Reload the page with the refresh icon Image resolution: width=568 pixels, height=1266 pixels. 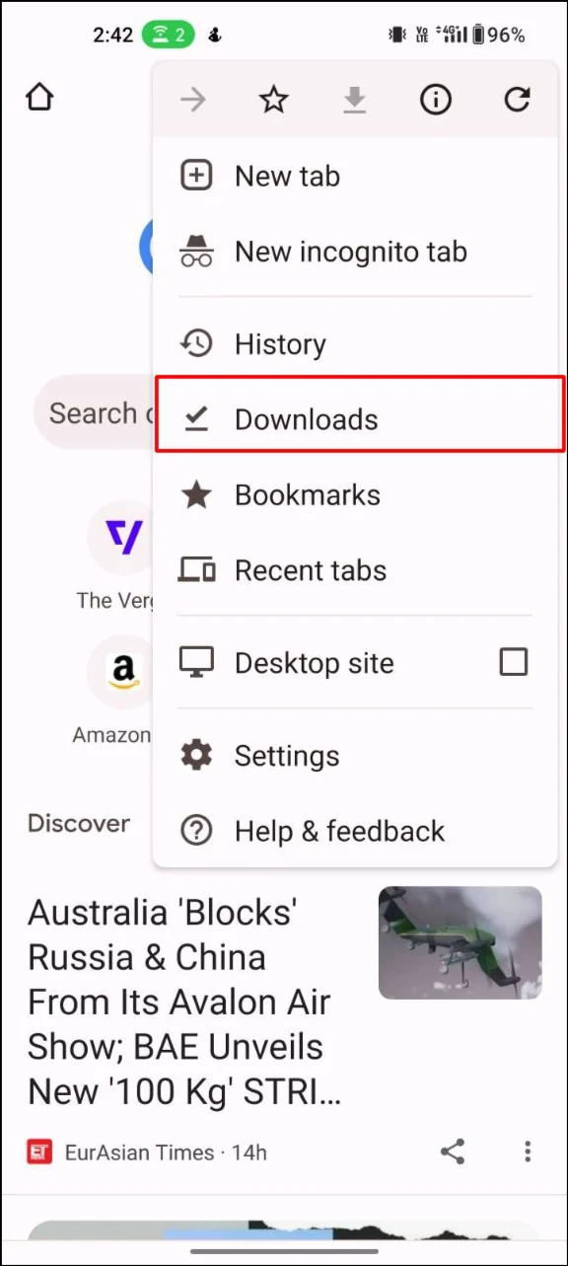point(517,99)
